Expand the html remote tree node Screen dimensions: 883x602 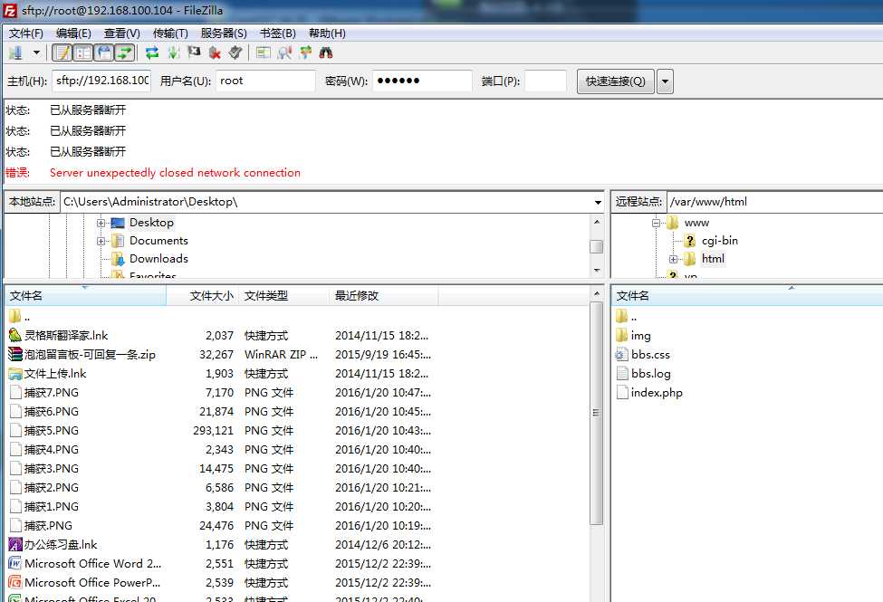coord(673,259)
